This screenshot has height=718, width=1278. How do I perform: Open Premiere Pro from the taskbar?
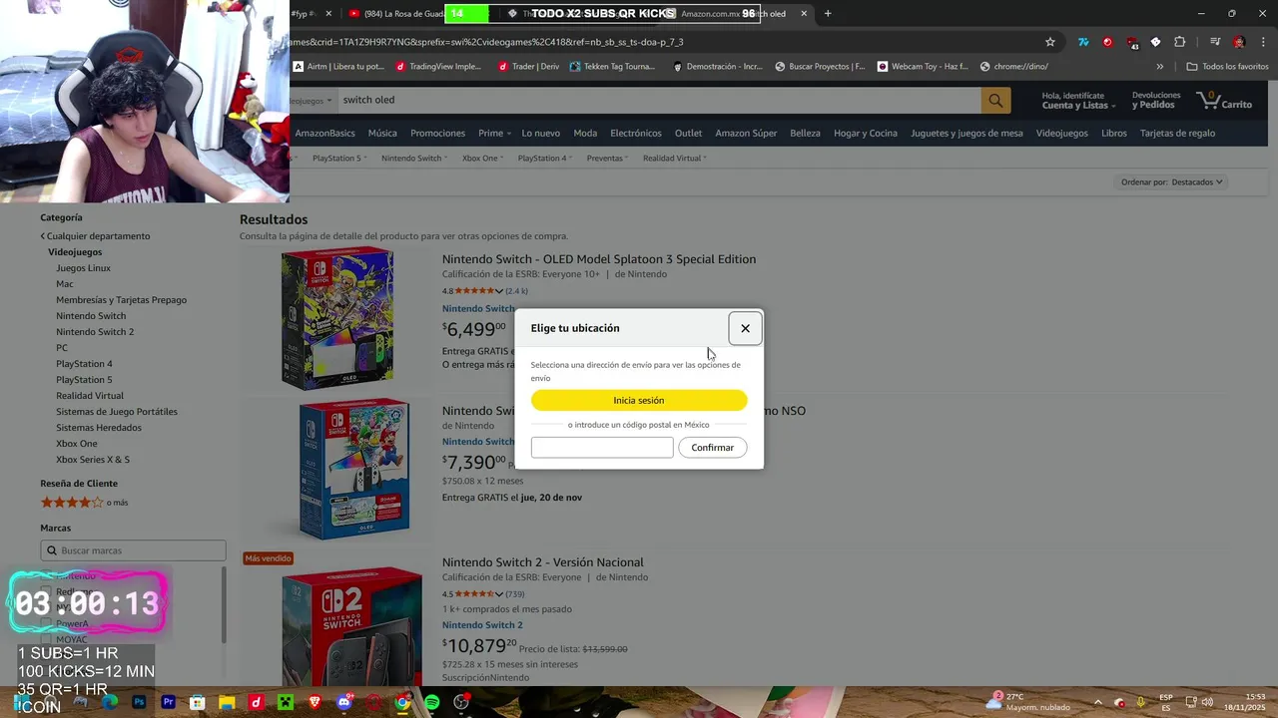pos(168,703)
